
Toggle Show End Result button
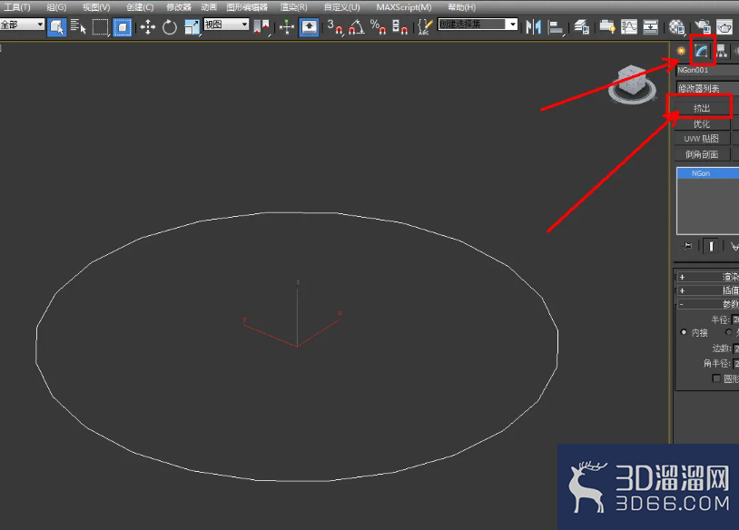click(x=711, y=246)
